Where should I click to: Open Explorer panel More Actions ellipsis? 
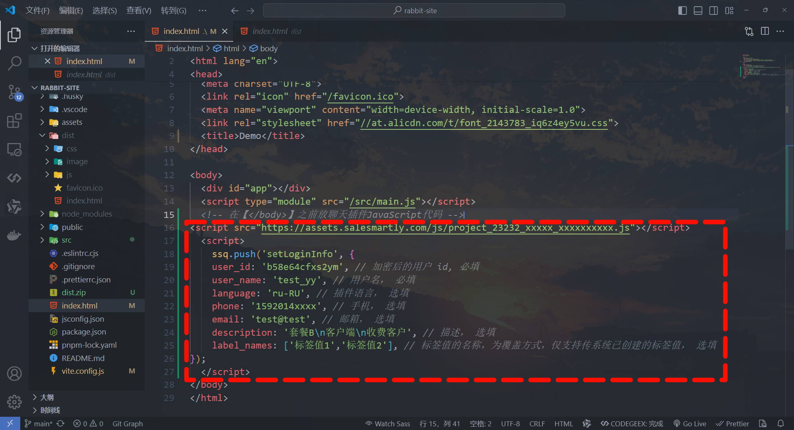coord(131,31)
